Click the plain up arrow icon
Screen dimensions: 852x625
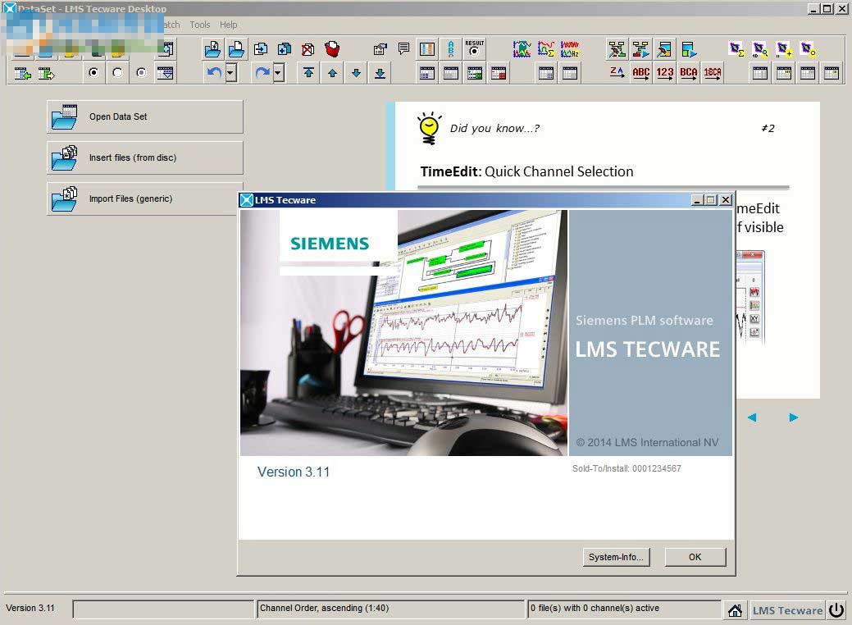pos(332,73)
